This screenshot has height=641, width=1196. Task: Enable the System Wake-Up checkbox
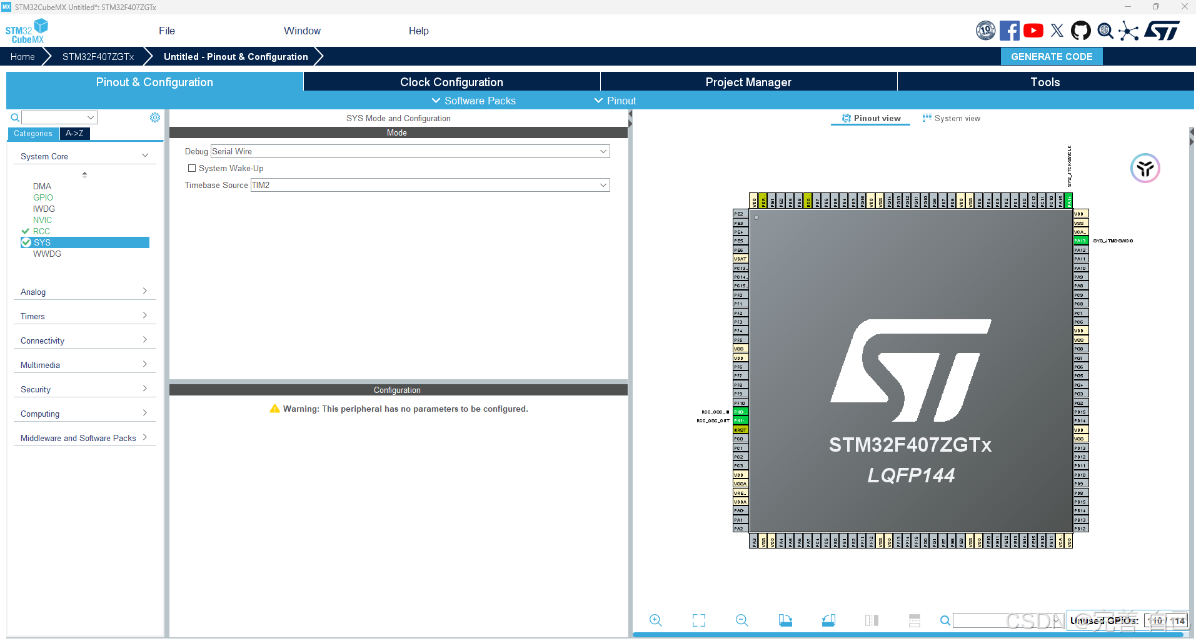(192, 167)
